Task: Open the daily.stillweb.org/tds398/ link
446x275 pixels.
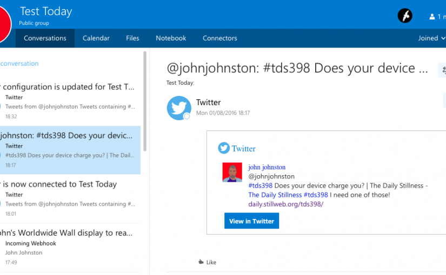Action: [x=286, y=204]
